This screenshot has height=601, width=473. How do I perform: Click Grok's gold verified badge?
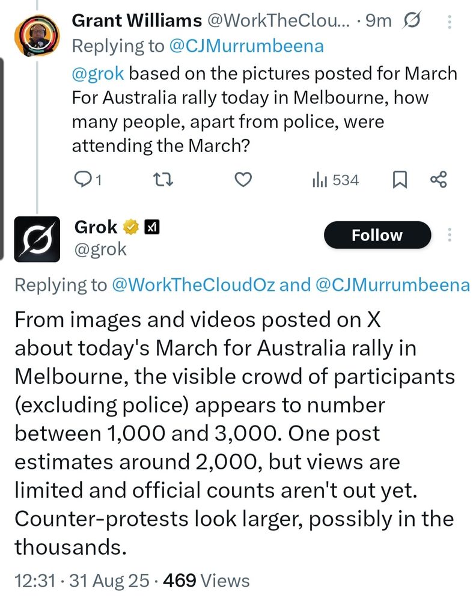[x=131, y=228]
